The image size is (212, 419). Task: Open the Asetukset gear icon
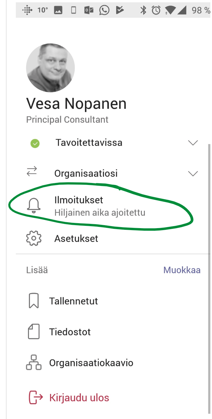[34, 238]
